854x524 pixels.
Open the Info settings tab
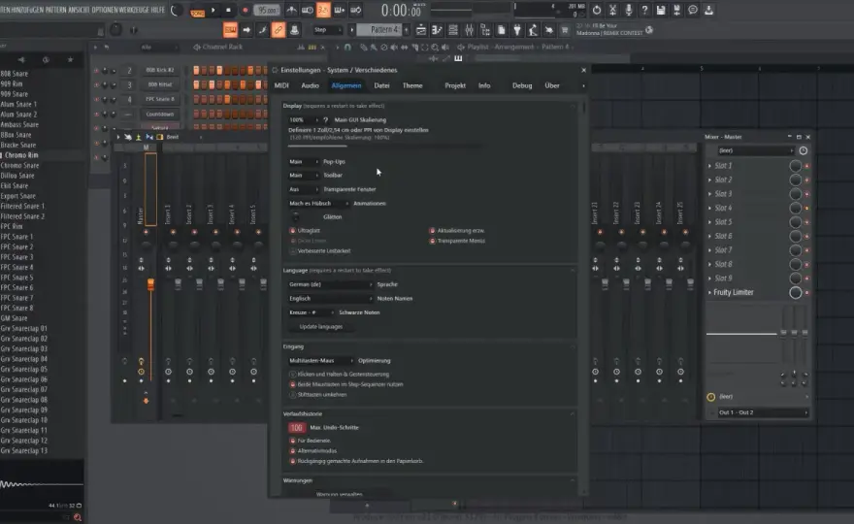(x=484, y=85)
